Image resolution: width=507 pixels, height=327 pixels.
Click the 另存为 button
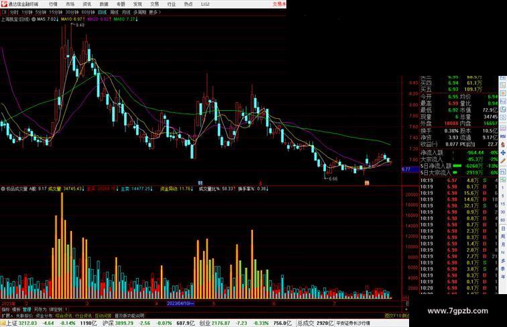click(x=40, y=310)
